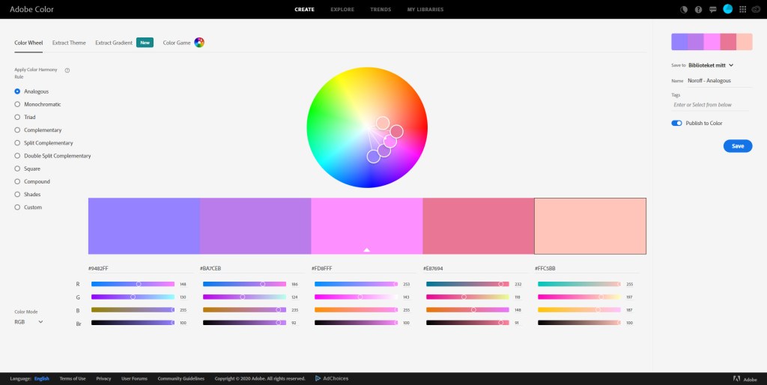This screenshot has height=385, width=767.
Task: Click the blue Save button
Action: click(x=737, y=146)
